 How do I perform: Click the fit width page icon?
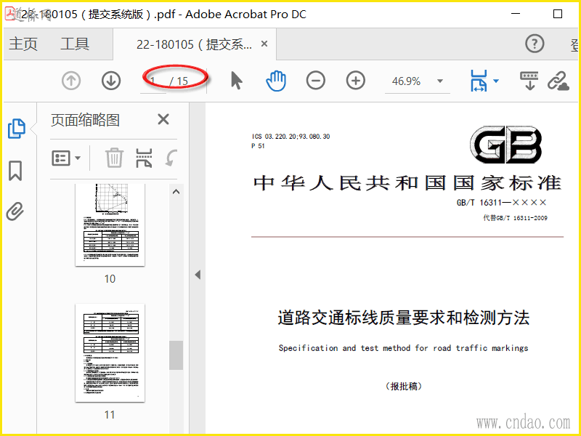[479, 81]
